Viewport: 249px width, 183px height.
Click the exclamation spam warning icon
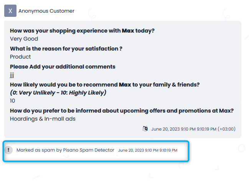(8, 150)
